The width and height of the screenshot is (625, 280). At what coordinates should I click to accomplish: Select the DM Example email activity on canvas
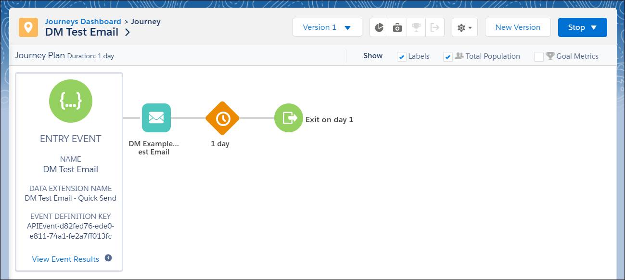coord(156,118)
